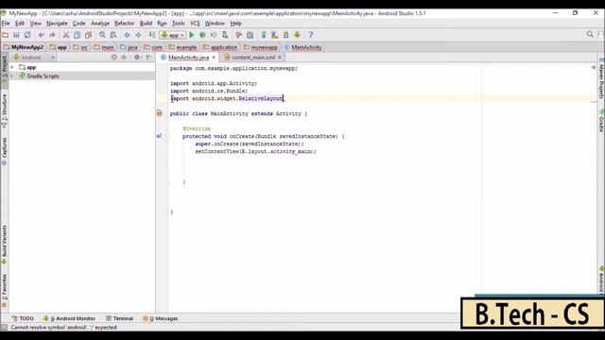This screenshot has width=605, height=340.
Task: Click the Find magnifier icon
Action: (x=102, y=35)
